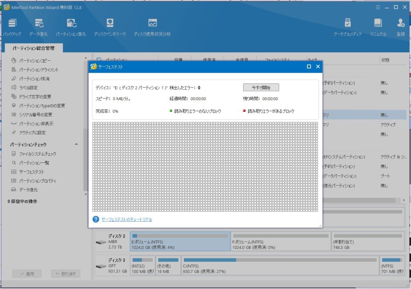411x289 pixels.
Task: Select パーティション抹消 in the sidebar
Action: 35,79
